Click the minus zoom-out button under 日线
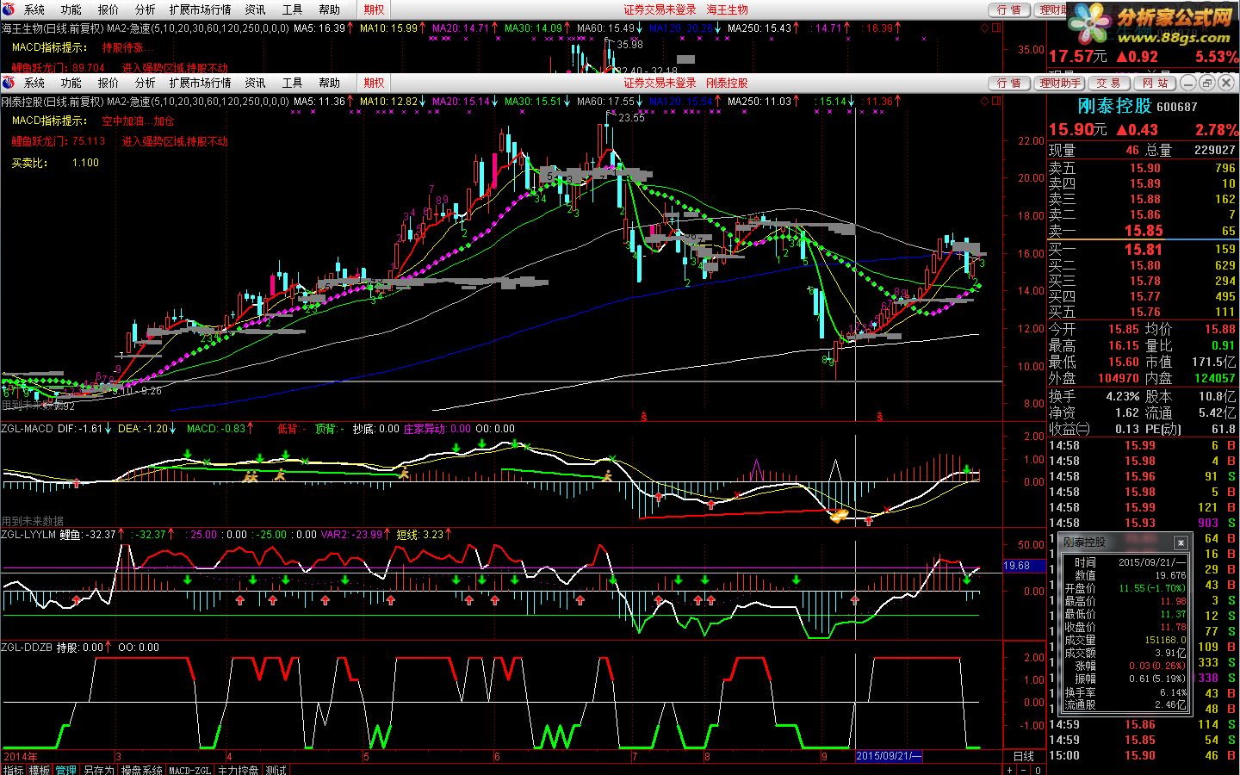Image resolution: width=1240 pixels, height=775 pixels. [1024, 770]
